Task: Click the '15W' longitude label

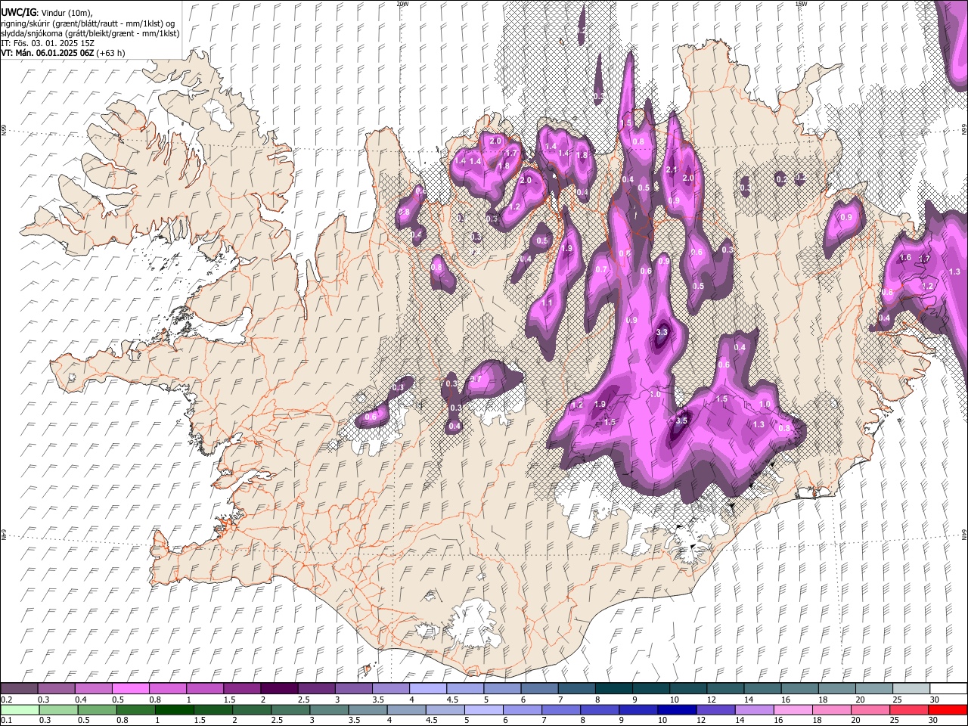Action: (x=801, y=4)
